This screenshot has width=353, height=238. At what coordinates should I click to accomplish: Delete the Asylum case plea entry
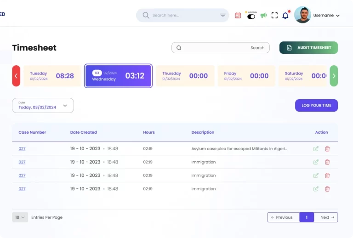coord(327,149)
